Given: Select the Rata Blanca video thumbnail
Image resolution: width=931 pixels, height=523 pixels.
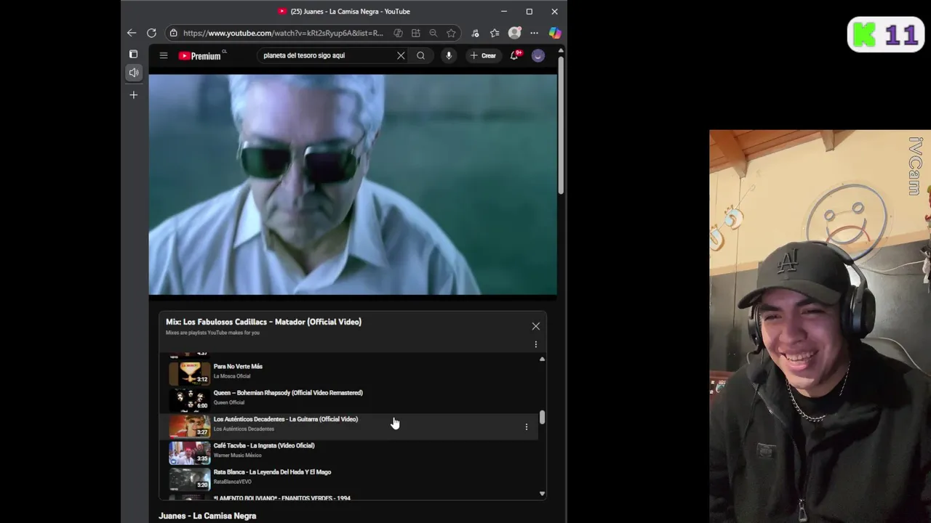Looking at the screenshot, I should click(190, 479).
